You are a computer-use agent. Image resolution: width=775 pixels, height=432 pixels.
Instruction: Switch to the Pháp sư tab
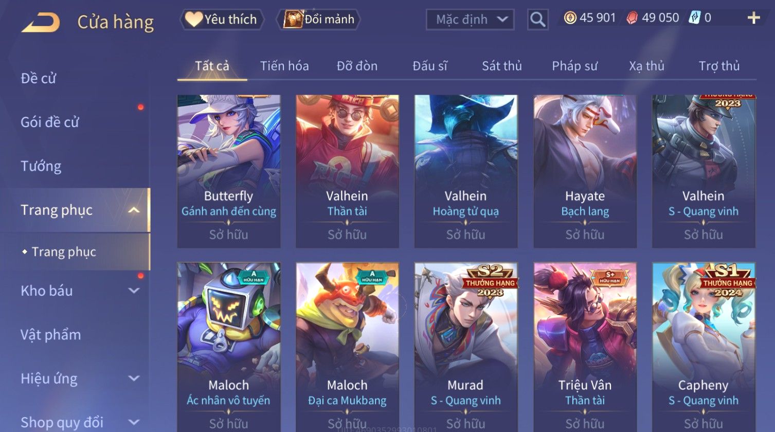tap(574, 66)
